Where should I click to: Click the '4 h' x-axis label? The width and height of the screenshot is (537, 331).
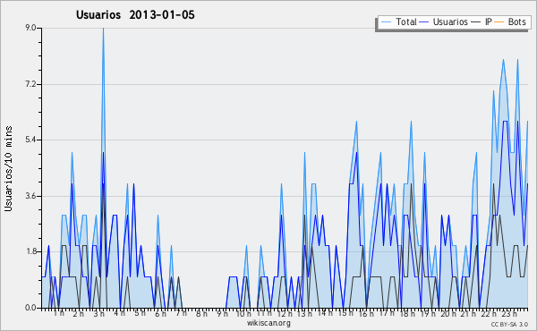[120, 313]
